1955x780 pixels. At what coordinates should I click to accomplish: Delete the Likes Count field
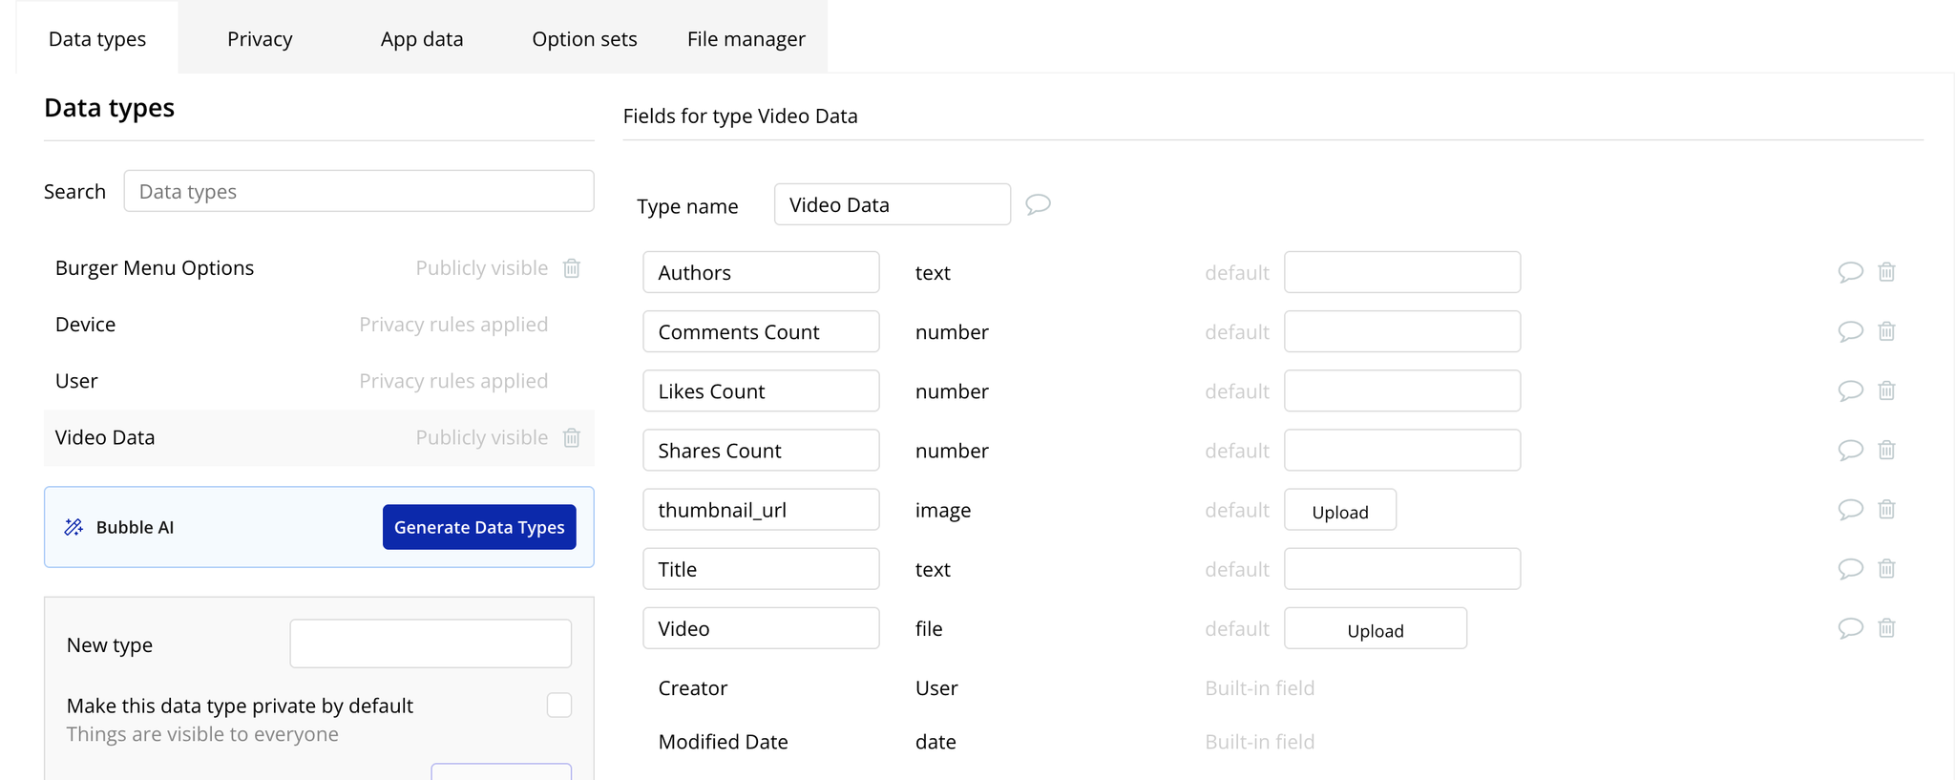pos(1886,390)
